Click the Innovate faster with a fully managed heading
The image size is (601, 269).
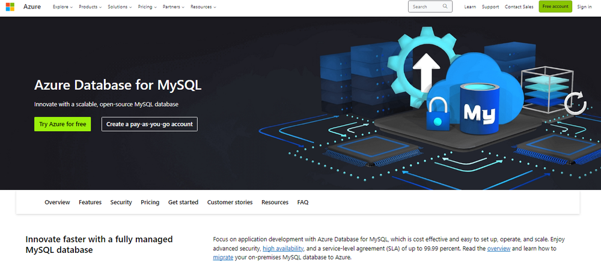(99, 244)
